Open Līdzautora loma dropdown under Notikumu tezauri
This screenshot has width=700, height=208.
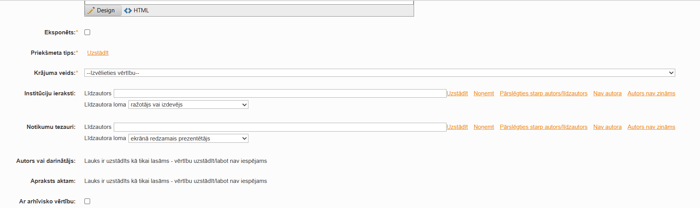tap(188, 139)
